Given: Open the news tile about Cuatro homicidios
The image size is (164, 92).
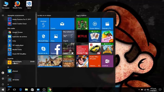Looking at the screenshot, I should 82,49.
